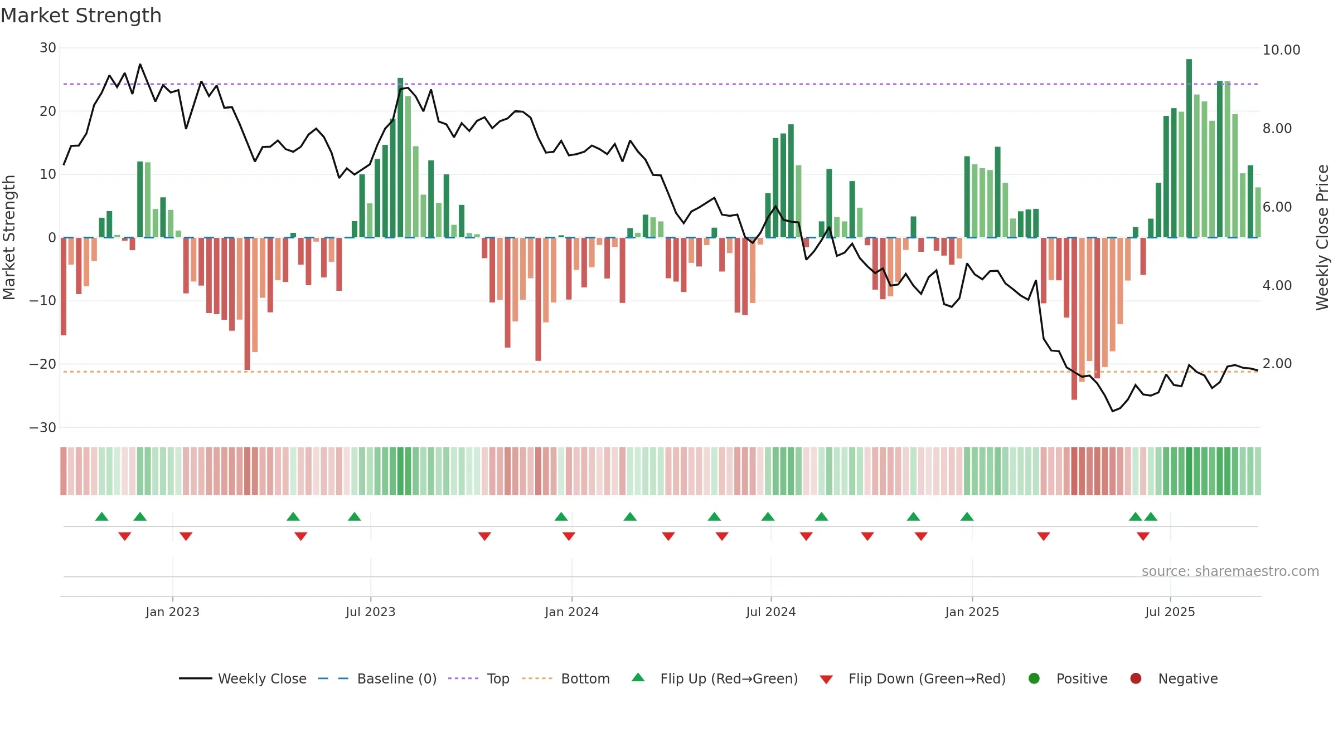This screenshot has width=1338, height=752.
Task: Click the purple dotted Top legend marker
Action: coord(463,678)
